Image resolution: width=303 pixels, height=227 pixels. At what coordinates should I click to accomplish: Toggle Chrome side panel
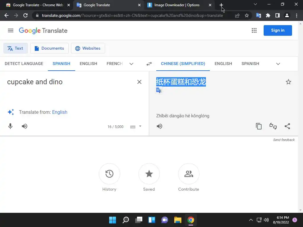click(278, 15)
